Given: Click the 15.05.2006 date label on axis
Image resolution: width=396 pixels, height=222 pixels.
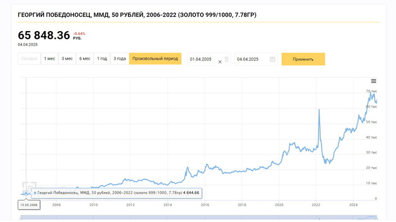Looking at the screenshot, I should click(29, 205).
